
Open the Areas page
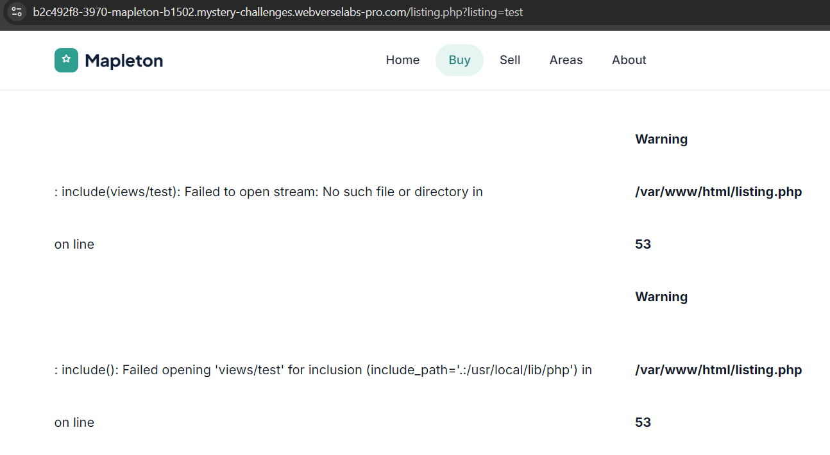coord(566,60)
